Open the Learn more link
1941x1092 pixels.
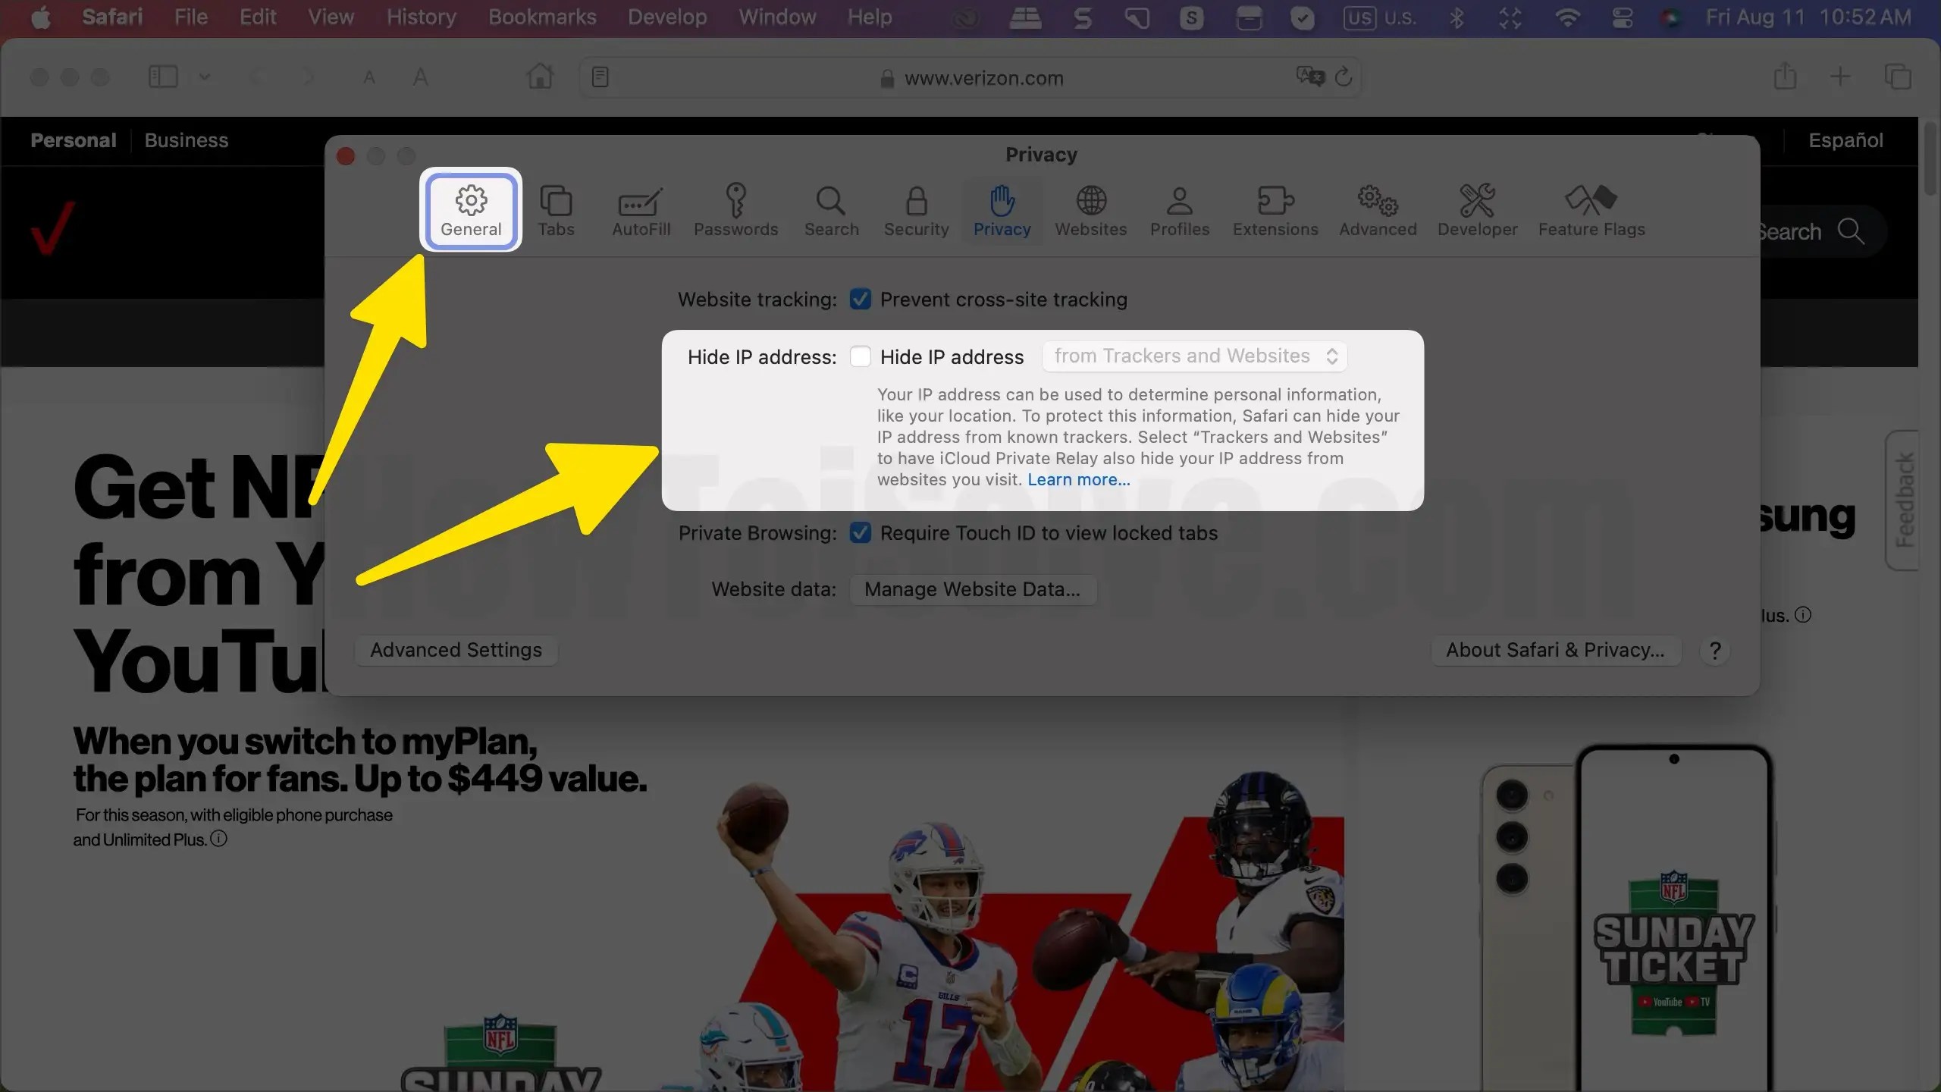coord(1078,479)
